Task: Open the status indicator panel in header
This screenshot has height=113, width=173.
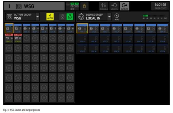Action: click(x=72, y=6)
